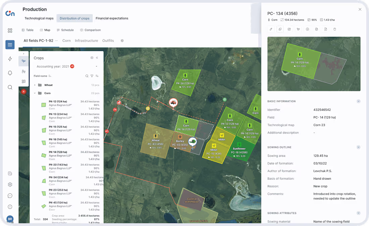The image size is (369, 226).
Task: Expand the Wheat folder
Action: [x=34, y=85]
